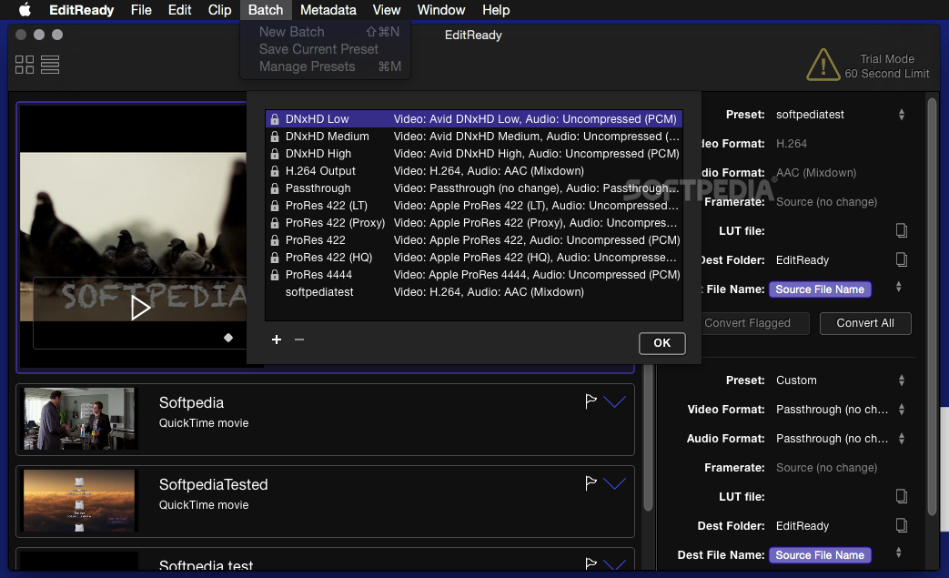This screenshot has height=578, width=949.
Task: Open lower Dest File Name token stepper
Action: pyautogui.click(x=898, y=553)
